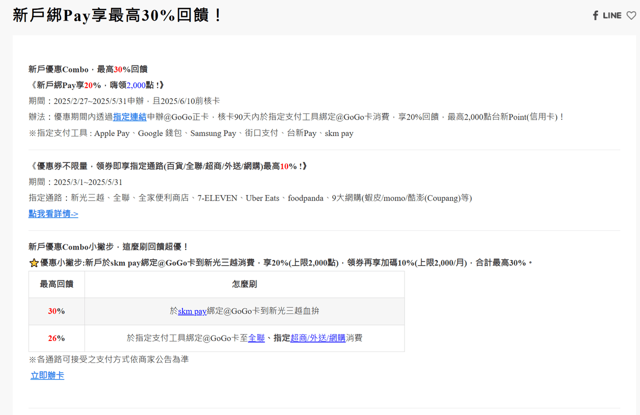Viewport: 640px width, 415px height.
Task: Click the page title 新戶綁Pay享最高30%回饋！
Action: click(x=117, y=15)
